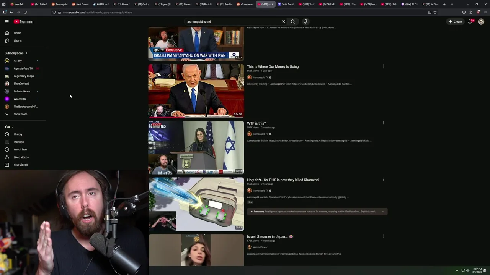
Task: Open options menu for This Is Where Our Money Is Going
Action: point(384,66)
